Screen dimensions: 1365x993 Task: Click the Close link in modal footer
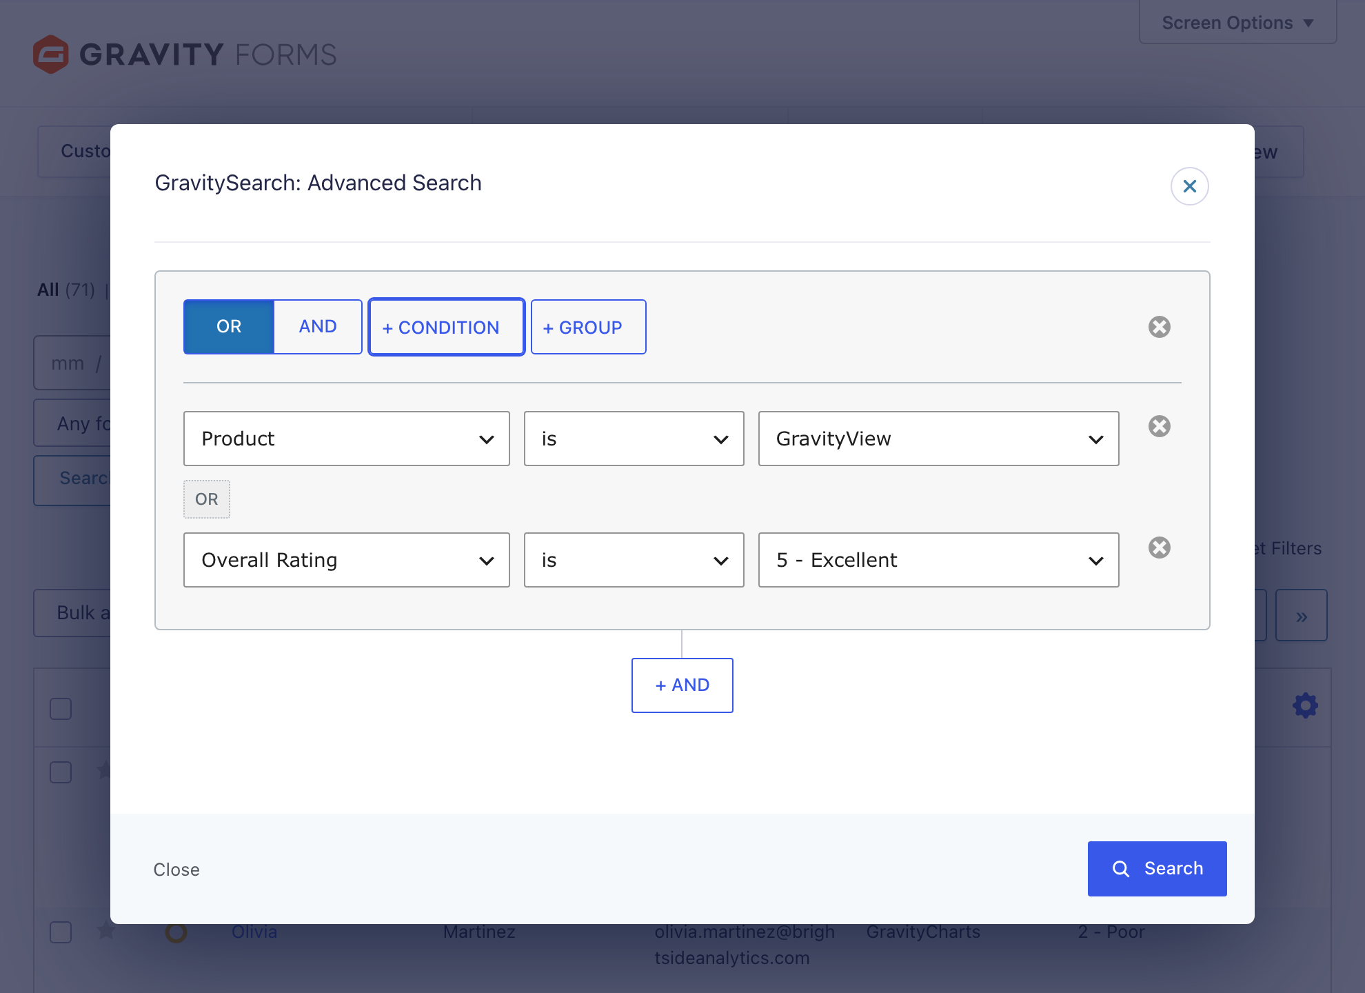click(x=176, y=870)
